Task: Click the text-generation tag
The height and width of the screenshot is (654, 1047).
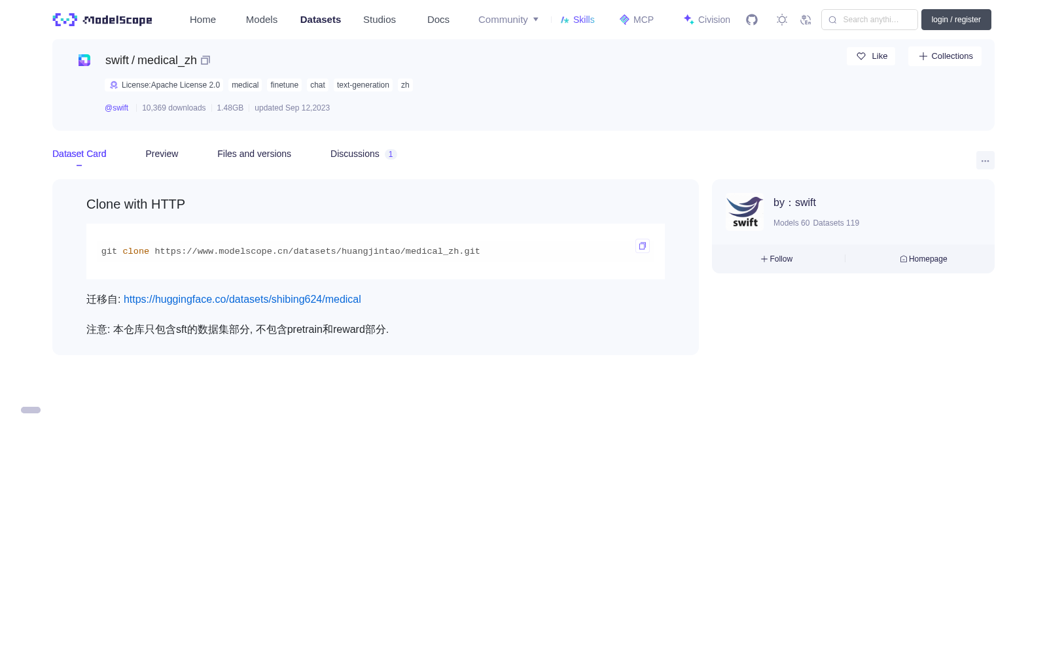Action: pyautogui.click(x=363, y=85)
